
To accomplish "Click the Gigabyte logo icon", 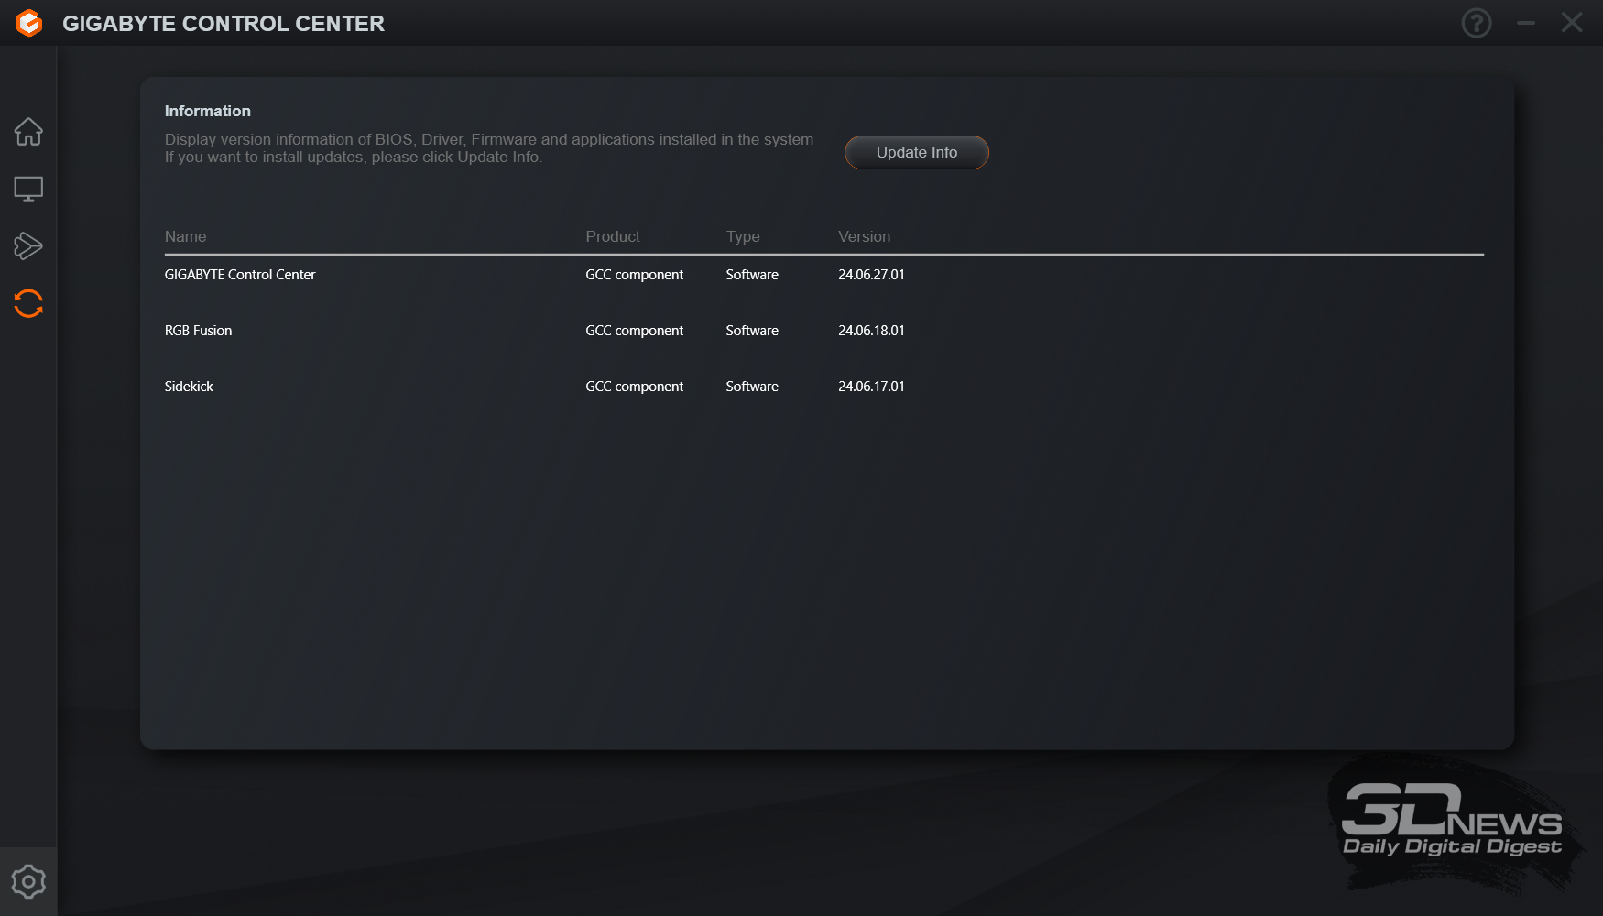I will [29, 23].
